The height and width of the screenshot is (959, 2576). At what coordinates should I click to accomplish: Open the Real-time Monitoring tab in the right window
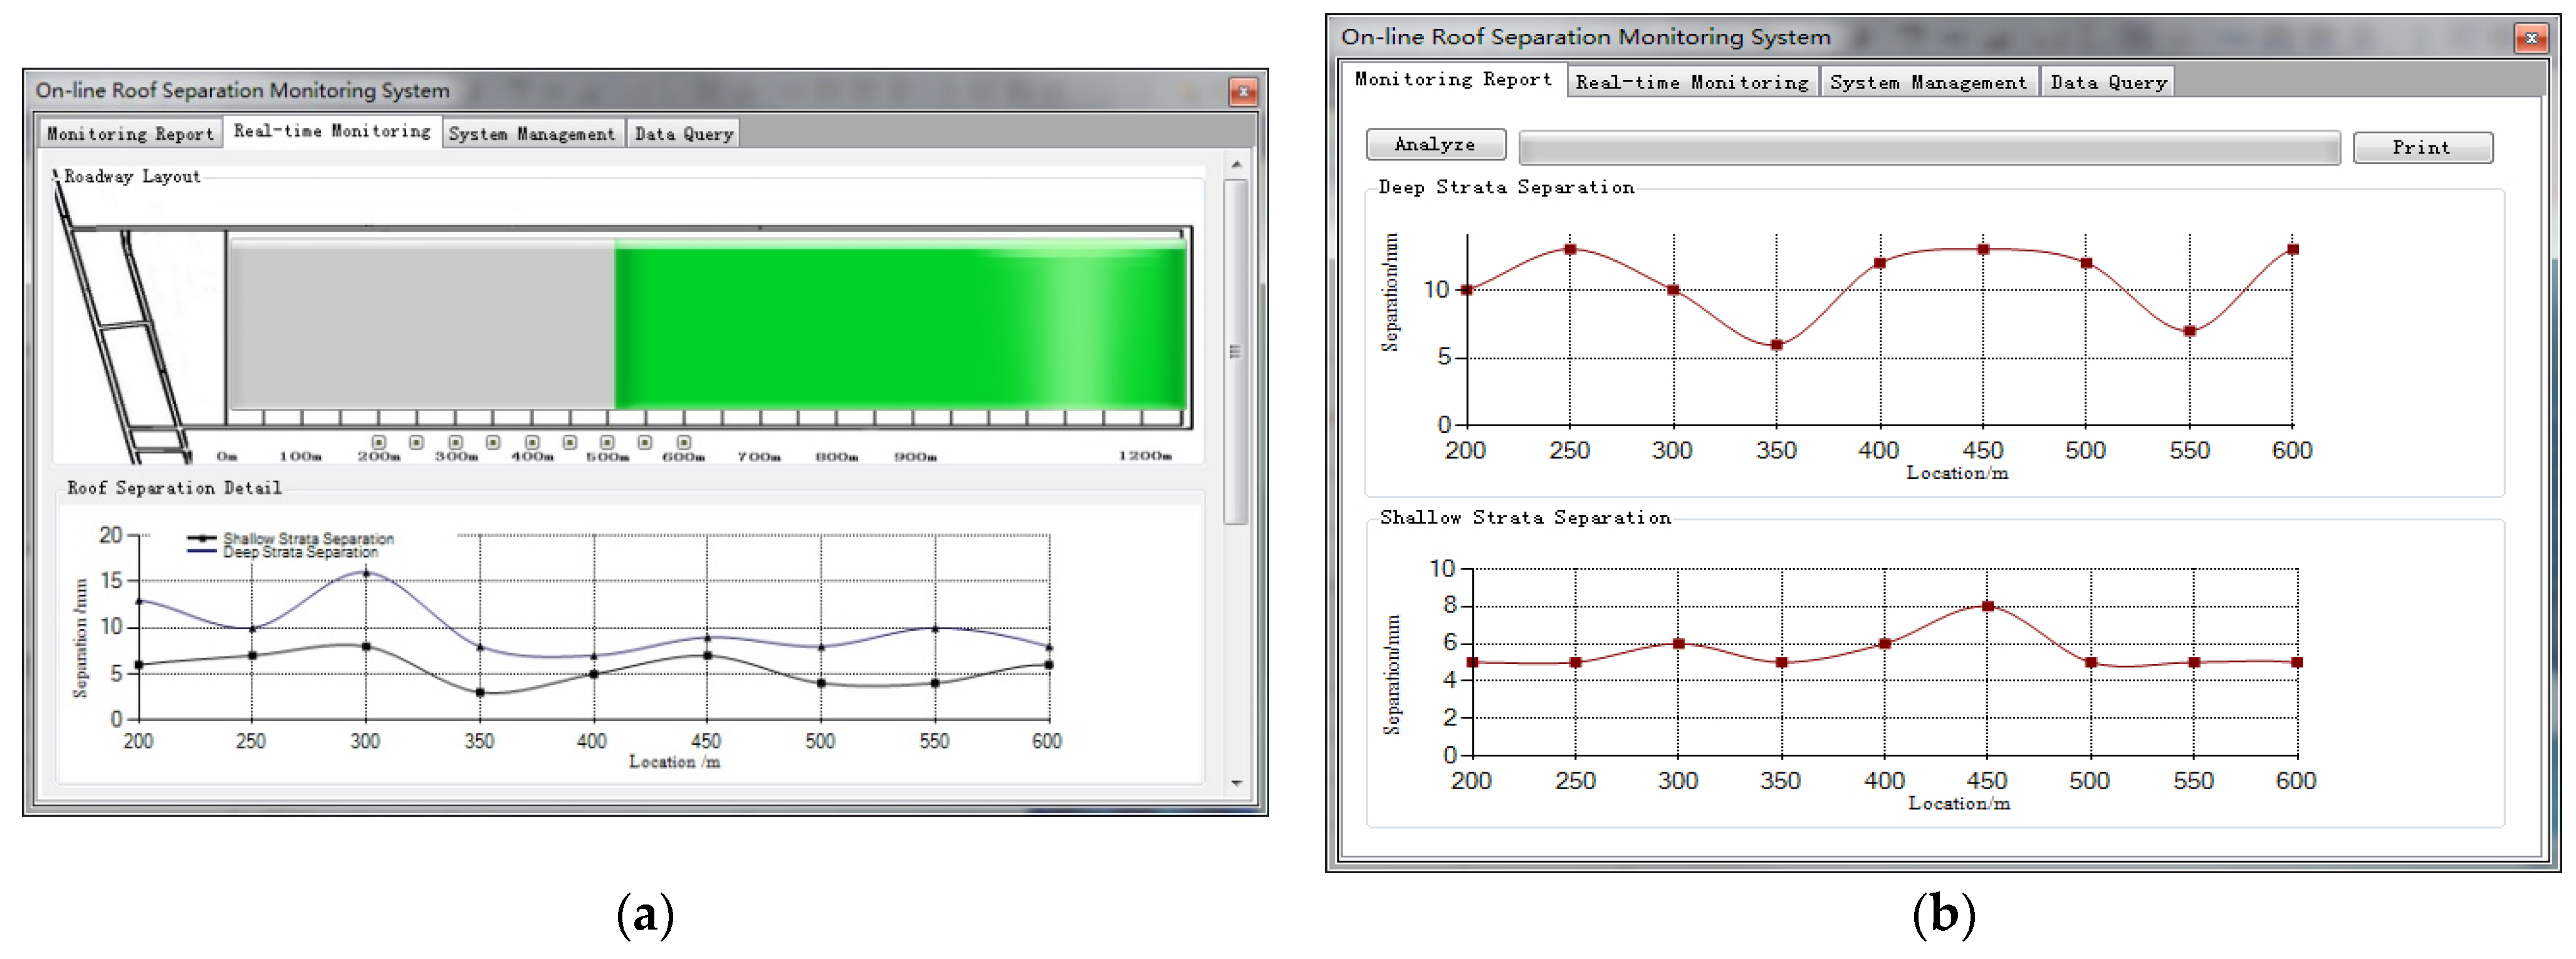pyautogui.click(x=1692, y=83)
